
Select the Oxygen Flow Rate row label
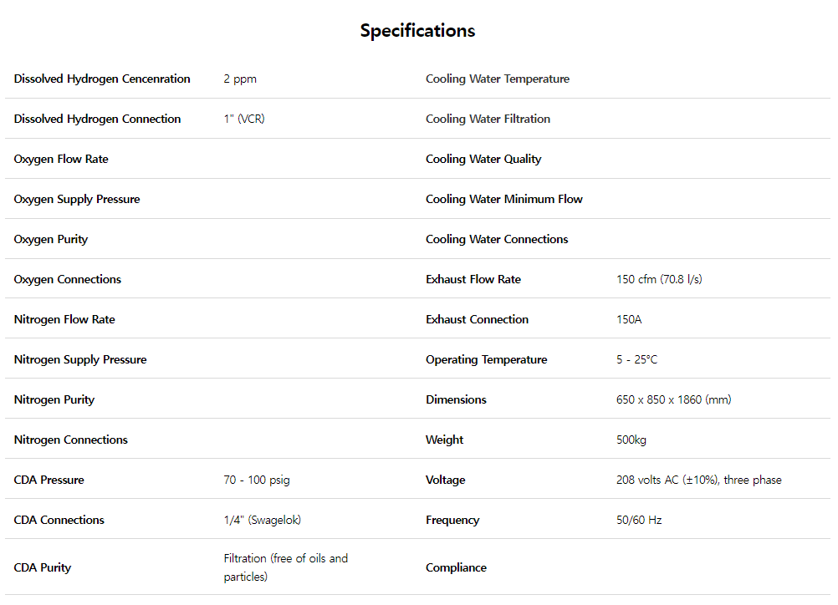coord(61,159)
